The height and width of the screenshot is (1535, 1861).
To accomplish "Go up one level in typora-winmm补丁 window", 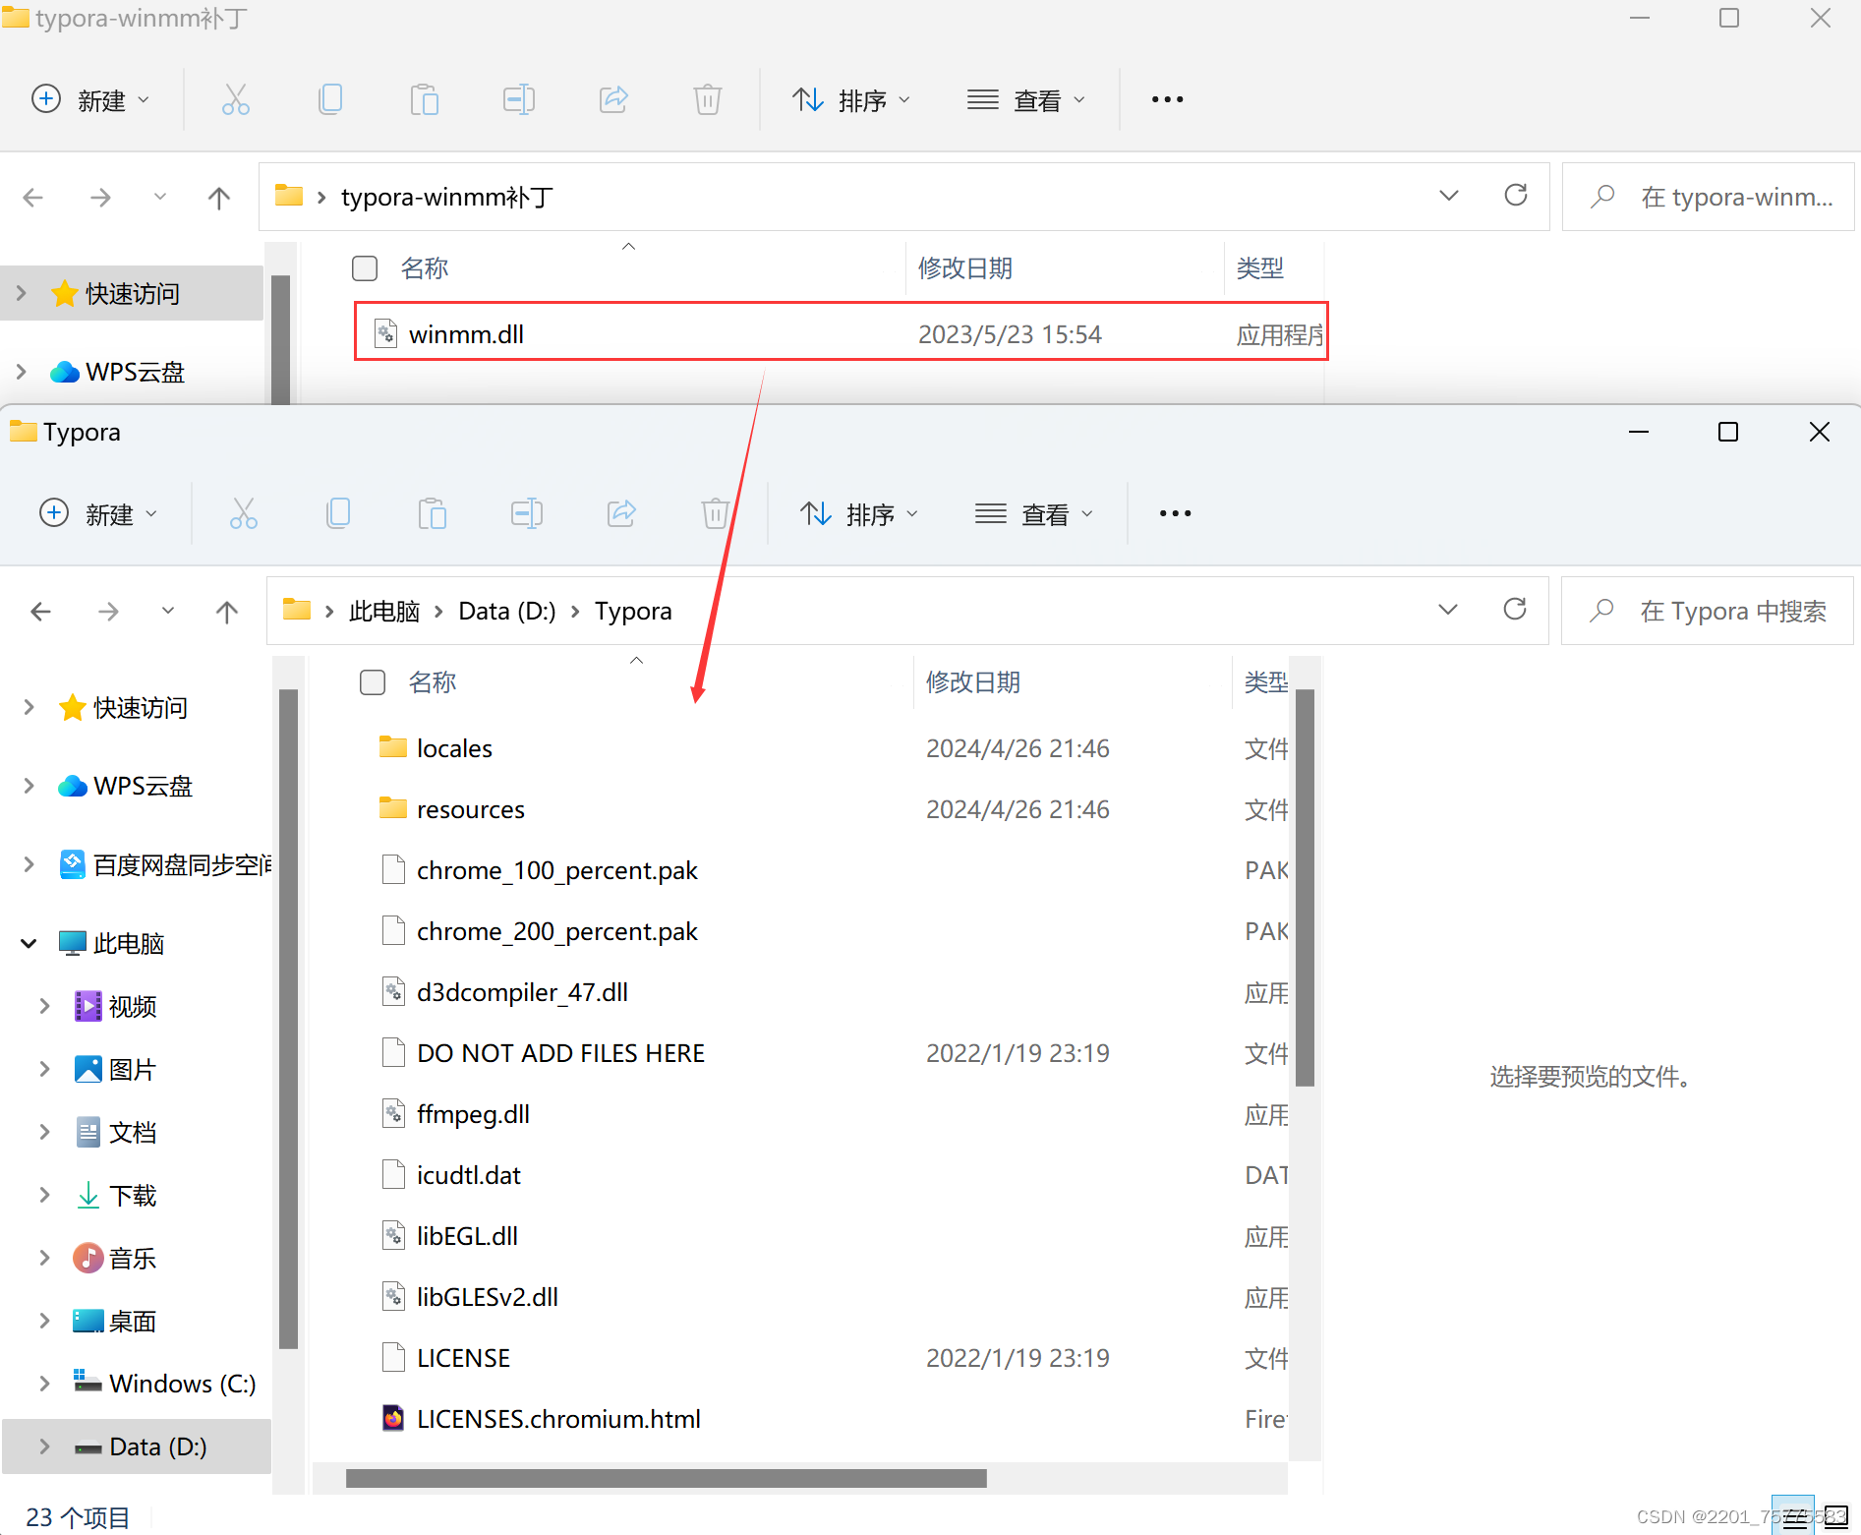I will coord(219,198).
